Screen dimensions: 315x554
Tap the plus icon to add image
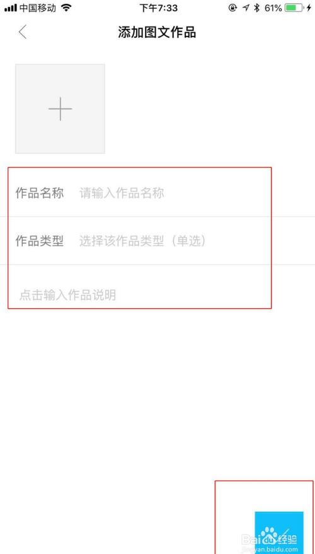click(x=60, y=109)
